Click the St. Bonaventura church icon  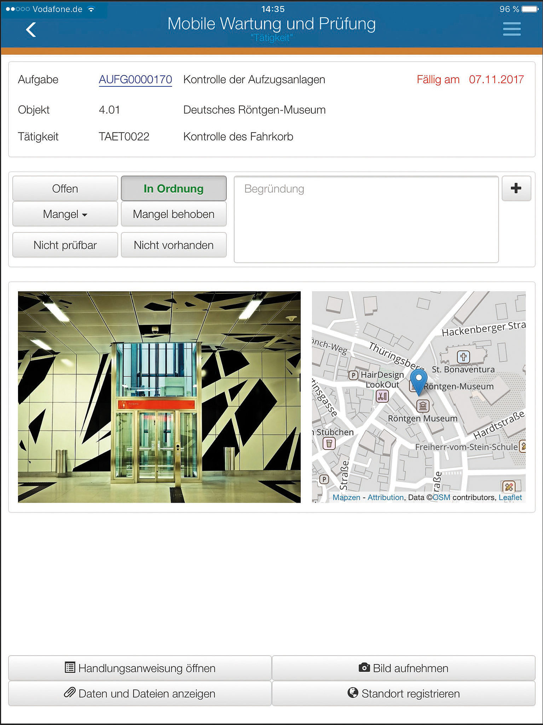coord(463,356)
